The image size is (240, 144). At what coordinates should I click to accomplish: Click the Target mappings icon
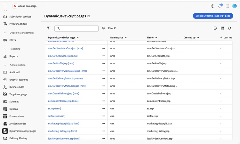coord(5,94)
